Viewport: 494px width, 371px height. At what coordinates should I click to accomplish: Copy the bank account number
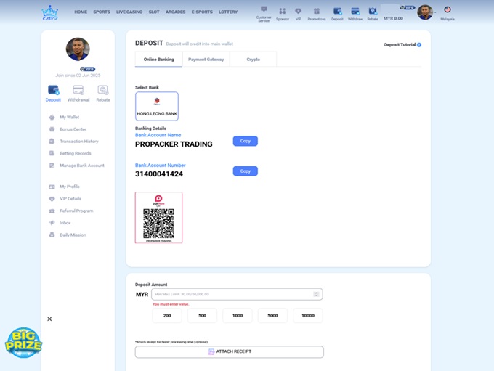pos(245,171)
